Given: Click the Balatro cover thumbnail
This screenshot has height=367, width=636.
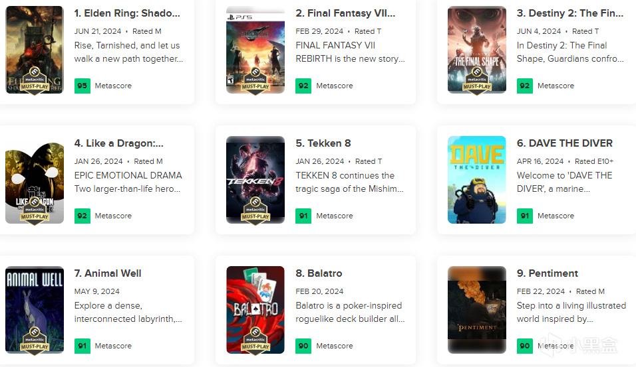Looking at the screenshot, I should (255, 310).
